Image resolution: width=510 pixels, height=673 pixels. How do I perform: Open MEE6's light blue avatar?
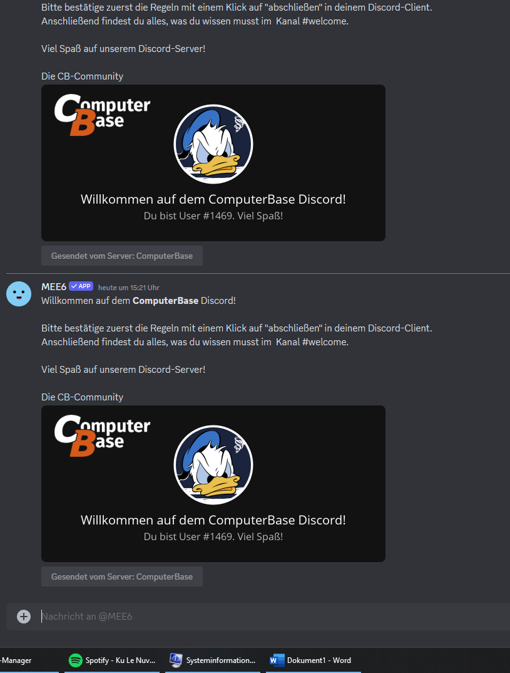click(x=19, y=294)
